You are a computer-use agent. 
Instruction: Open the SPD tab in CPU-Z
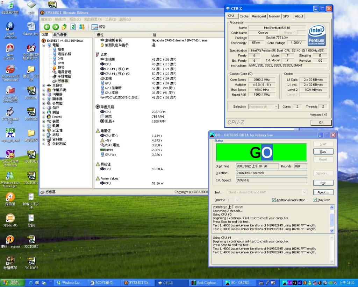tap(286, 16)
